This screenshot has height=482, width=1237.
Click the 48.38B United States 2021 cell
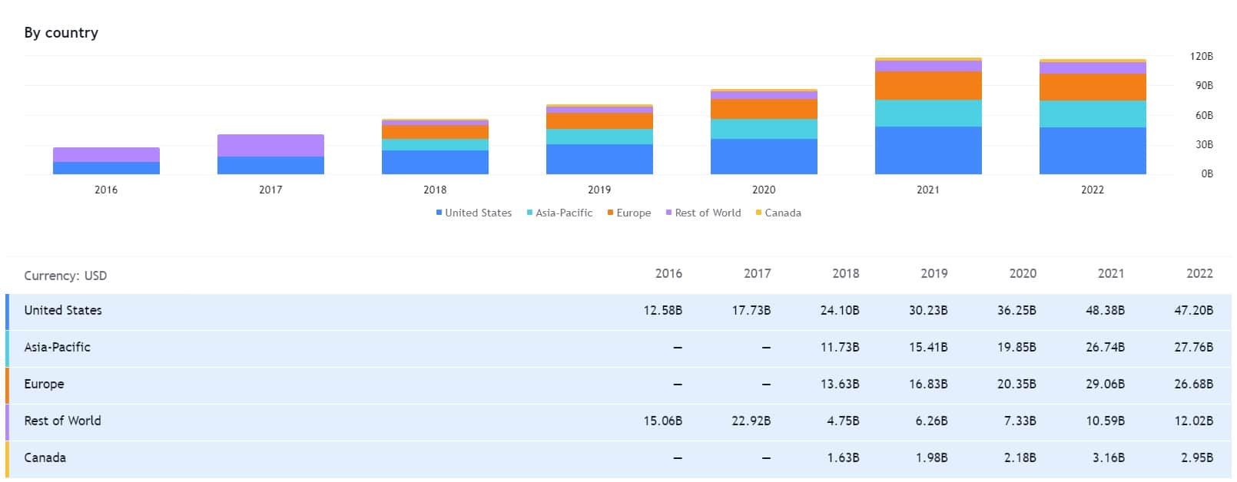[1104, 310]
